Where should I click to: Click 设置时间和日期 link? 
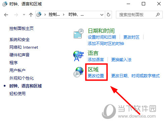point(102,37)
